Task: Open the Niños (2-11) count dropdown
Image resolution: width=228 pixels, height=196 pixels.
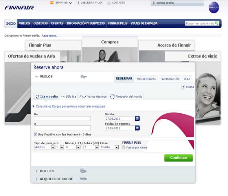Action: click(73, 147)
